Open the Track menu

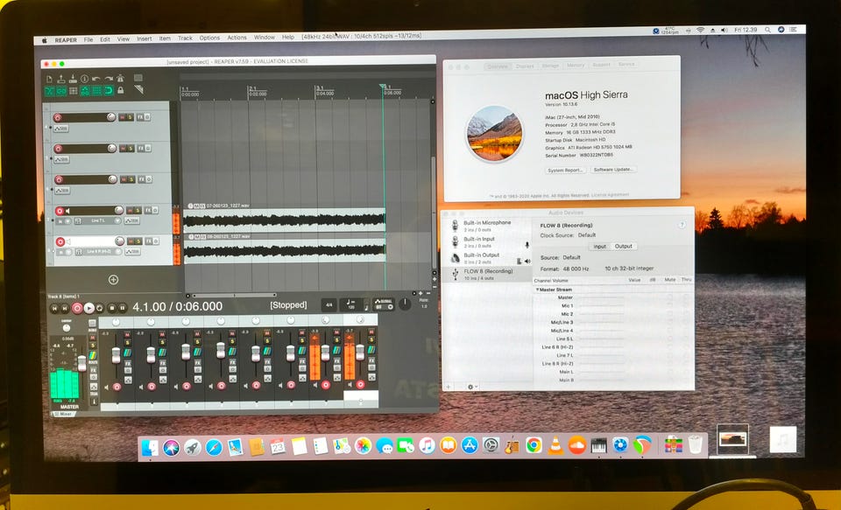pyautogui.click(x=185, y=38)
